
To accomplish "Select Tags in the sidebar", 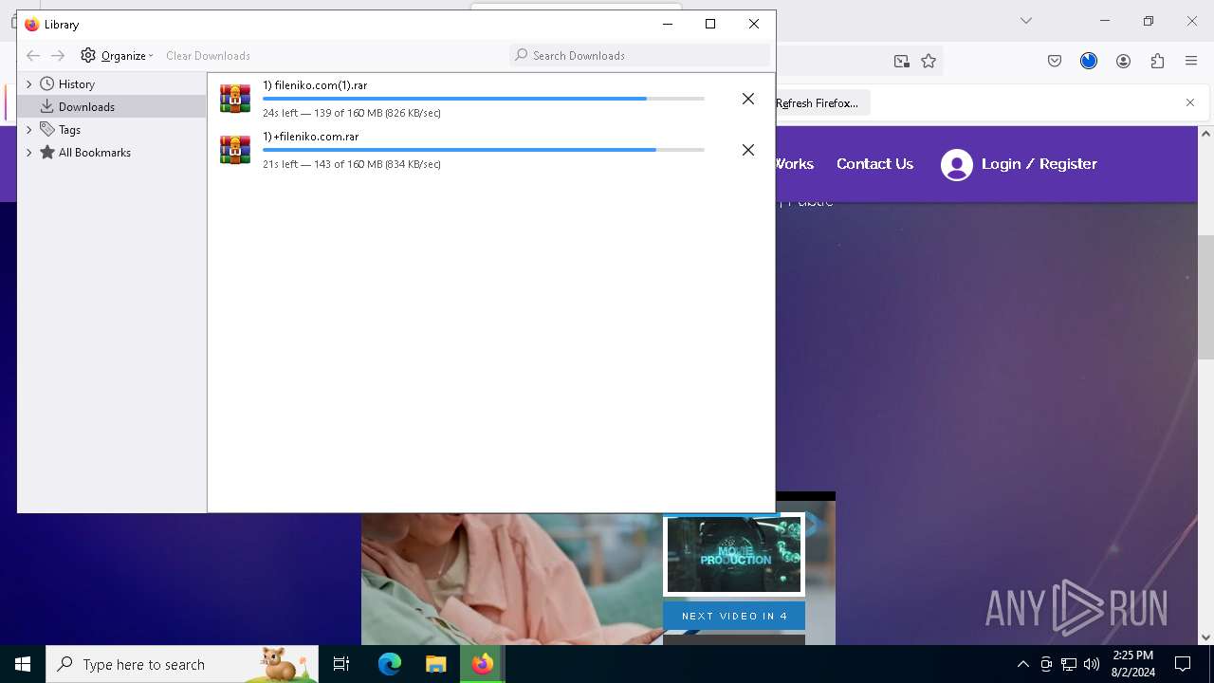I will coord(69,130).
